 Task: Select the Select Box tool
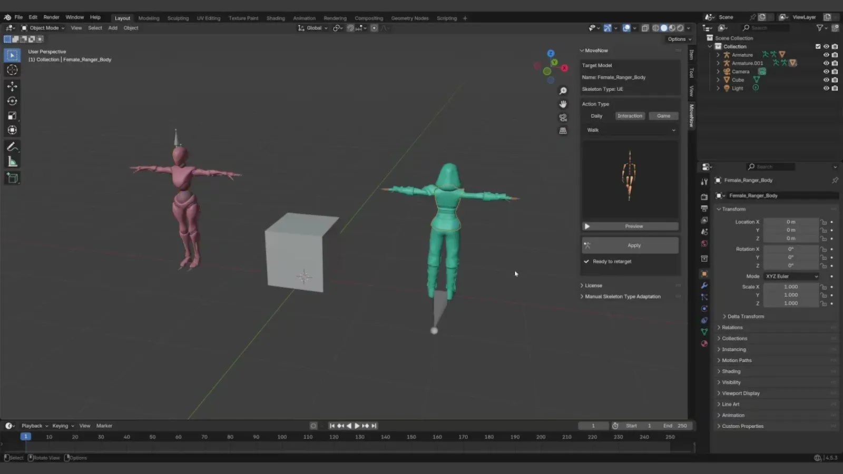12,55
